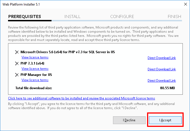This screenshot has width=190, height=131.
Task: Click the Microsoft Drivers 5.6 product title
Action: tap(68, 52)
